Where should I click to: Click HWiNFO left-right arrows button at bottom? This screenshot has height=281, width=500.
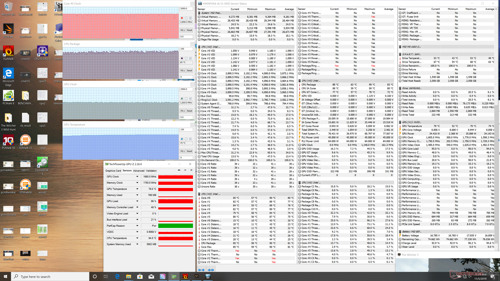pyautogui.click(x=201, y=270)
